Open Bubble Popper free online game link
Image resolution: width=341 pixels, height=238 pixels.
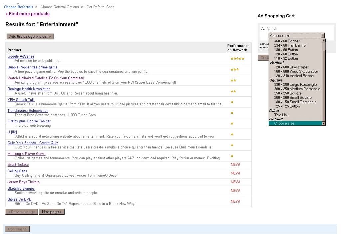point(32,67)
